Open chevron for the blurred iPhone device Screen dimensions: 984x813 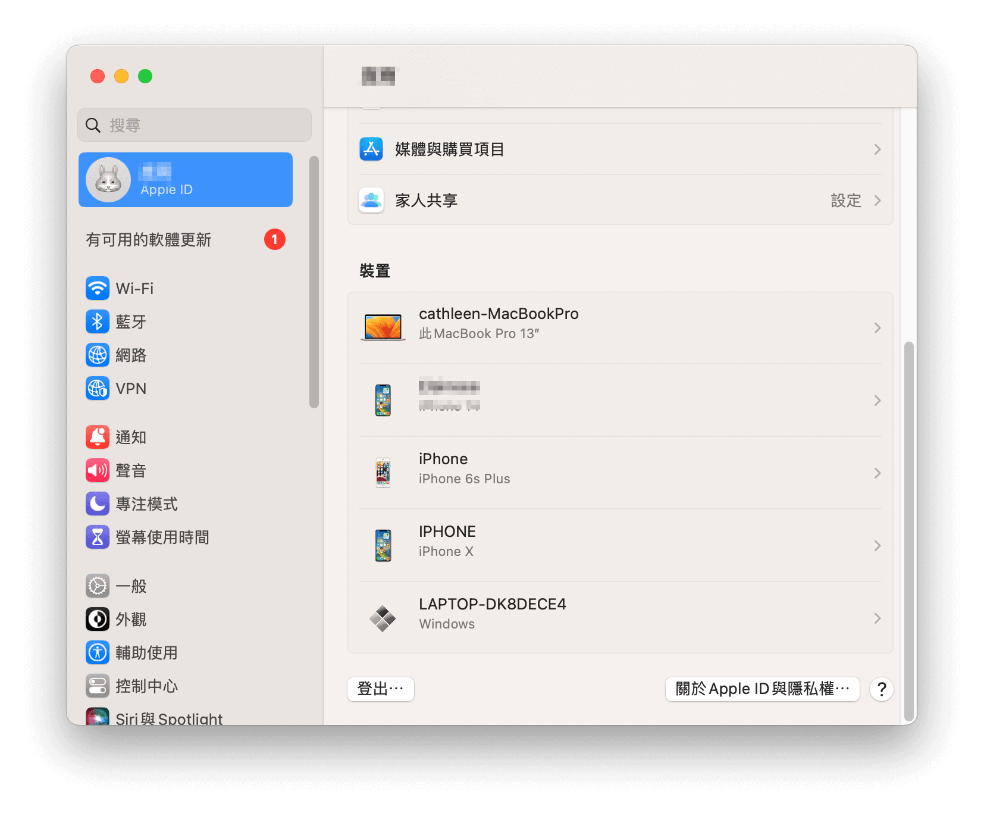(878, 401)
